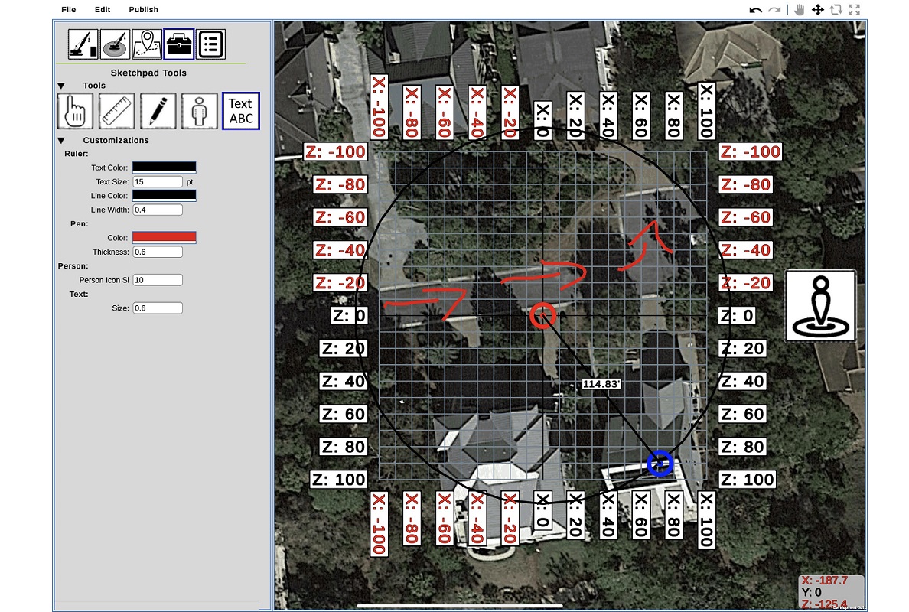This screenshot has height=612, width=909.
Task: Click the undo arrow icon
Action: (x=755, y=10)
